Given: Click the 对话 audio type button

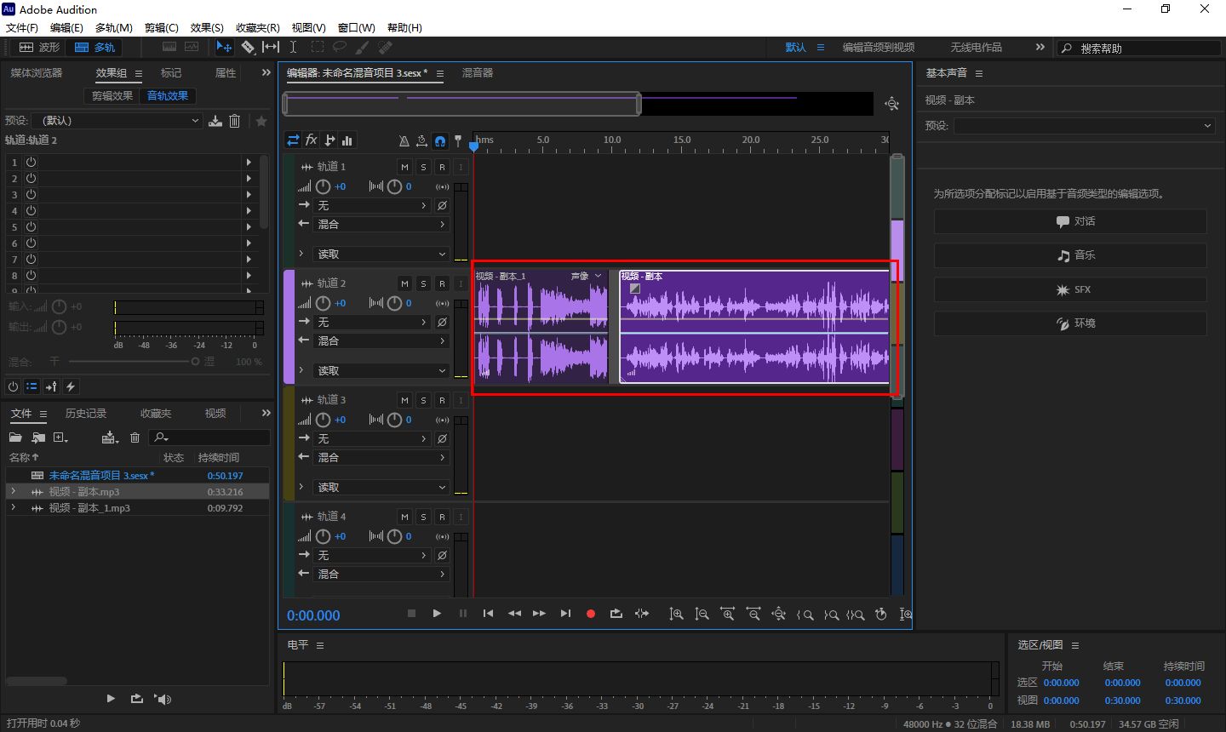Looking at the screenshot, I should click(x=1070, y=221).
